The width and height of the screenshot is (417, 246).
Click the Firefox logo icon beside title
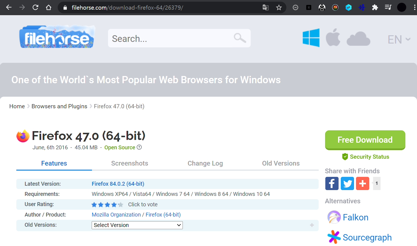(23, 136)
